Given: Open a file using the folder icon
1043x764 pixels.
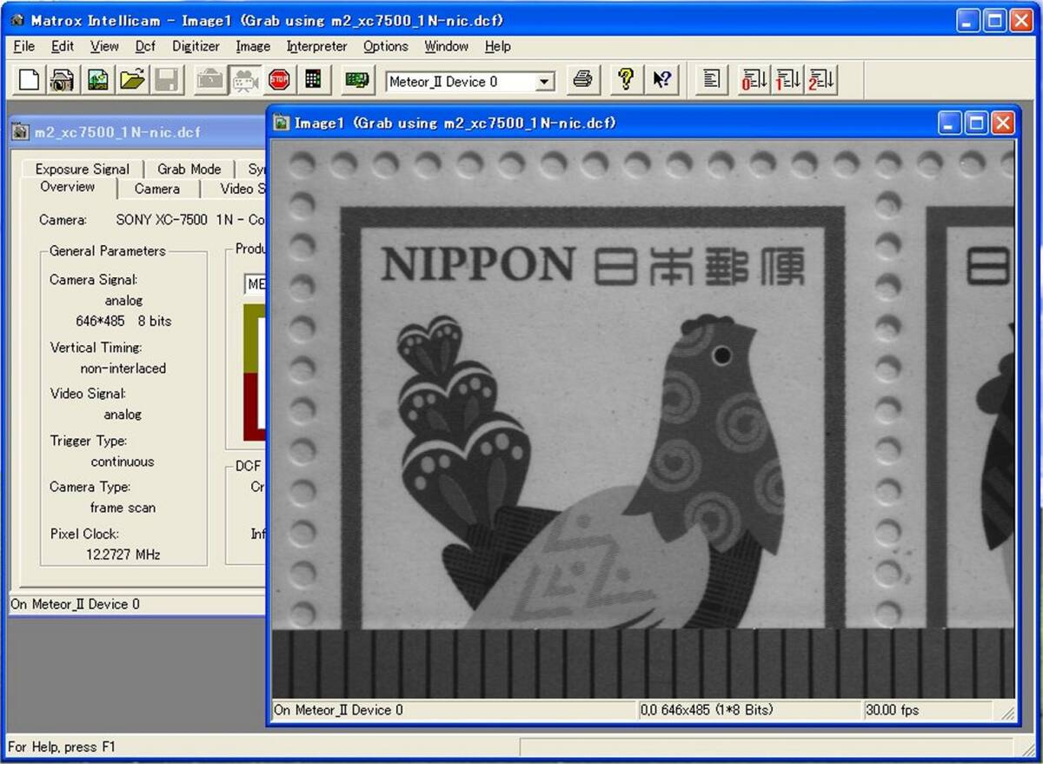Looking at the screenshot, I should click(132, 81).
